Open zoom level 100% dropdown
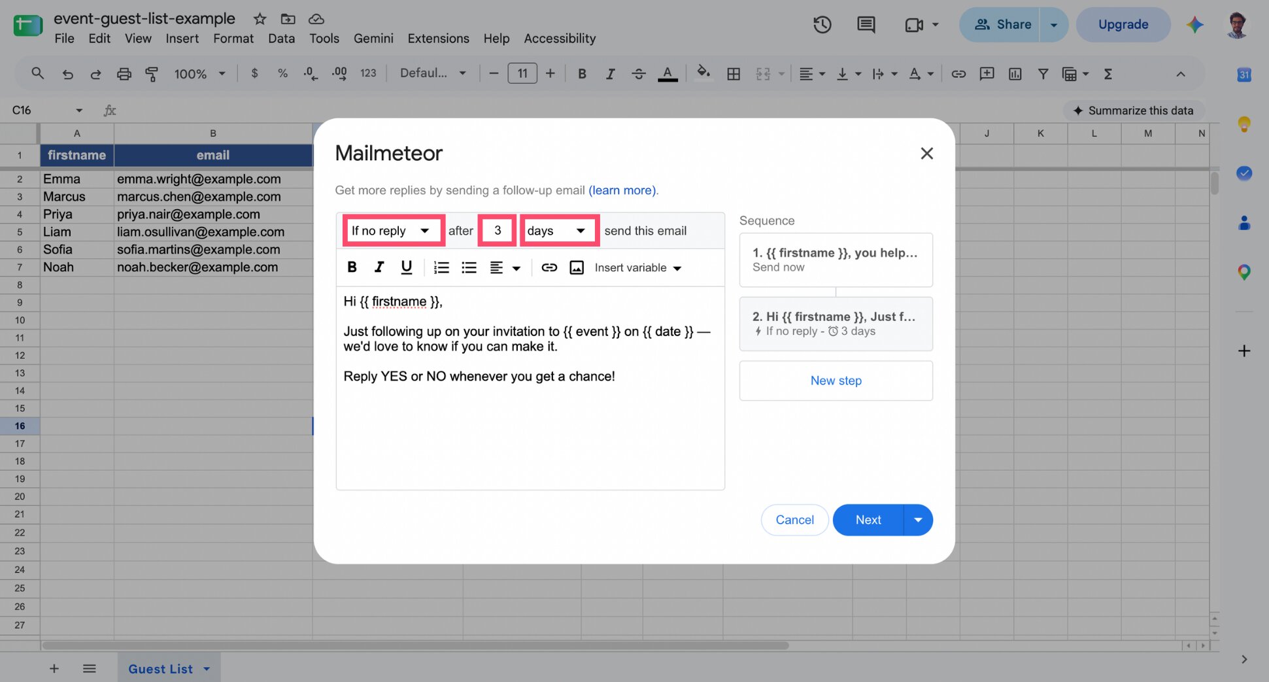 click(199, 74)
